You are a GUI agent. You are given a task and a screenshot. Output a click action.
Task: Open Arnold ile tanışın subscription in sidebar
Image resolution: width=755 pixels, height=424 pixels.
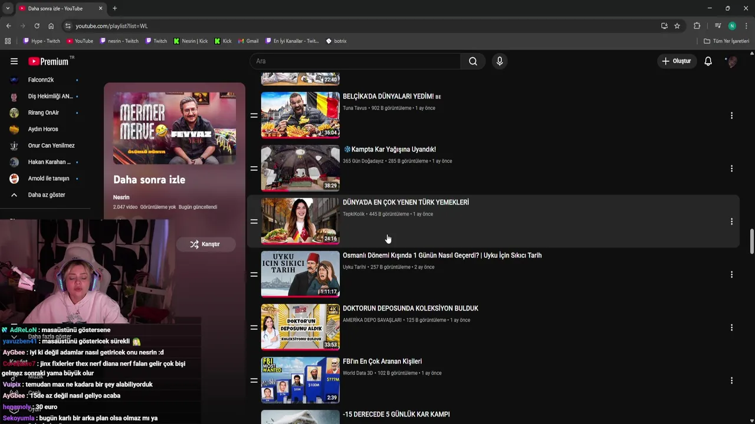coord(44,178)
